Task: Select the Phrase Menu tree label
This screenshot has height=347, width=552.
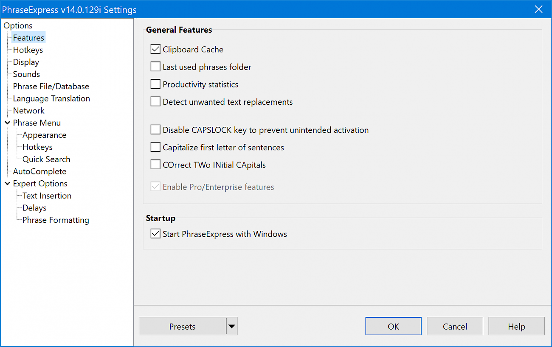Action: [37, 123]
